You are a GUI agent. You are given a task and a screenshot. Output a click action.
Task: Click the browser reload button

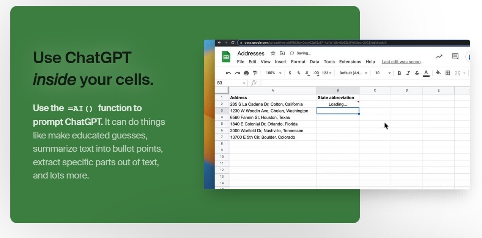click(233, 43)
